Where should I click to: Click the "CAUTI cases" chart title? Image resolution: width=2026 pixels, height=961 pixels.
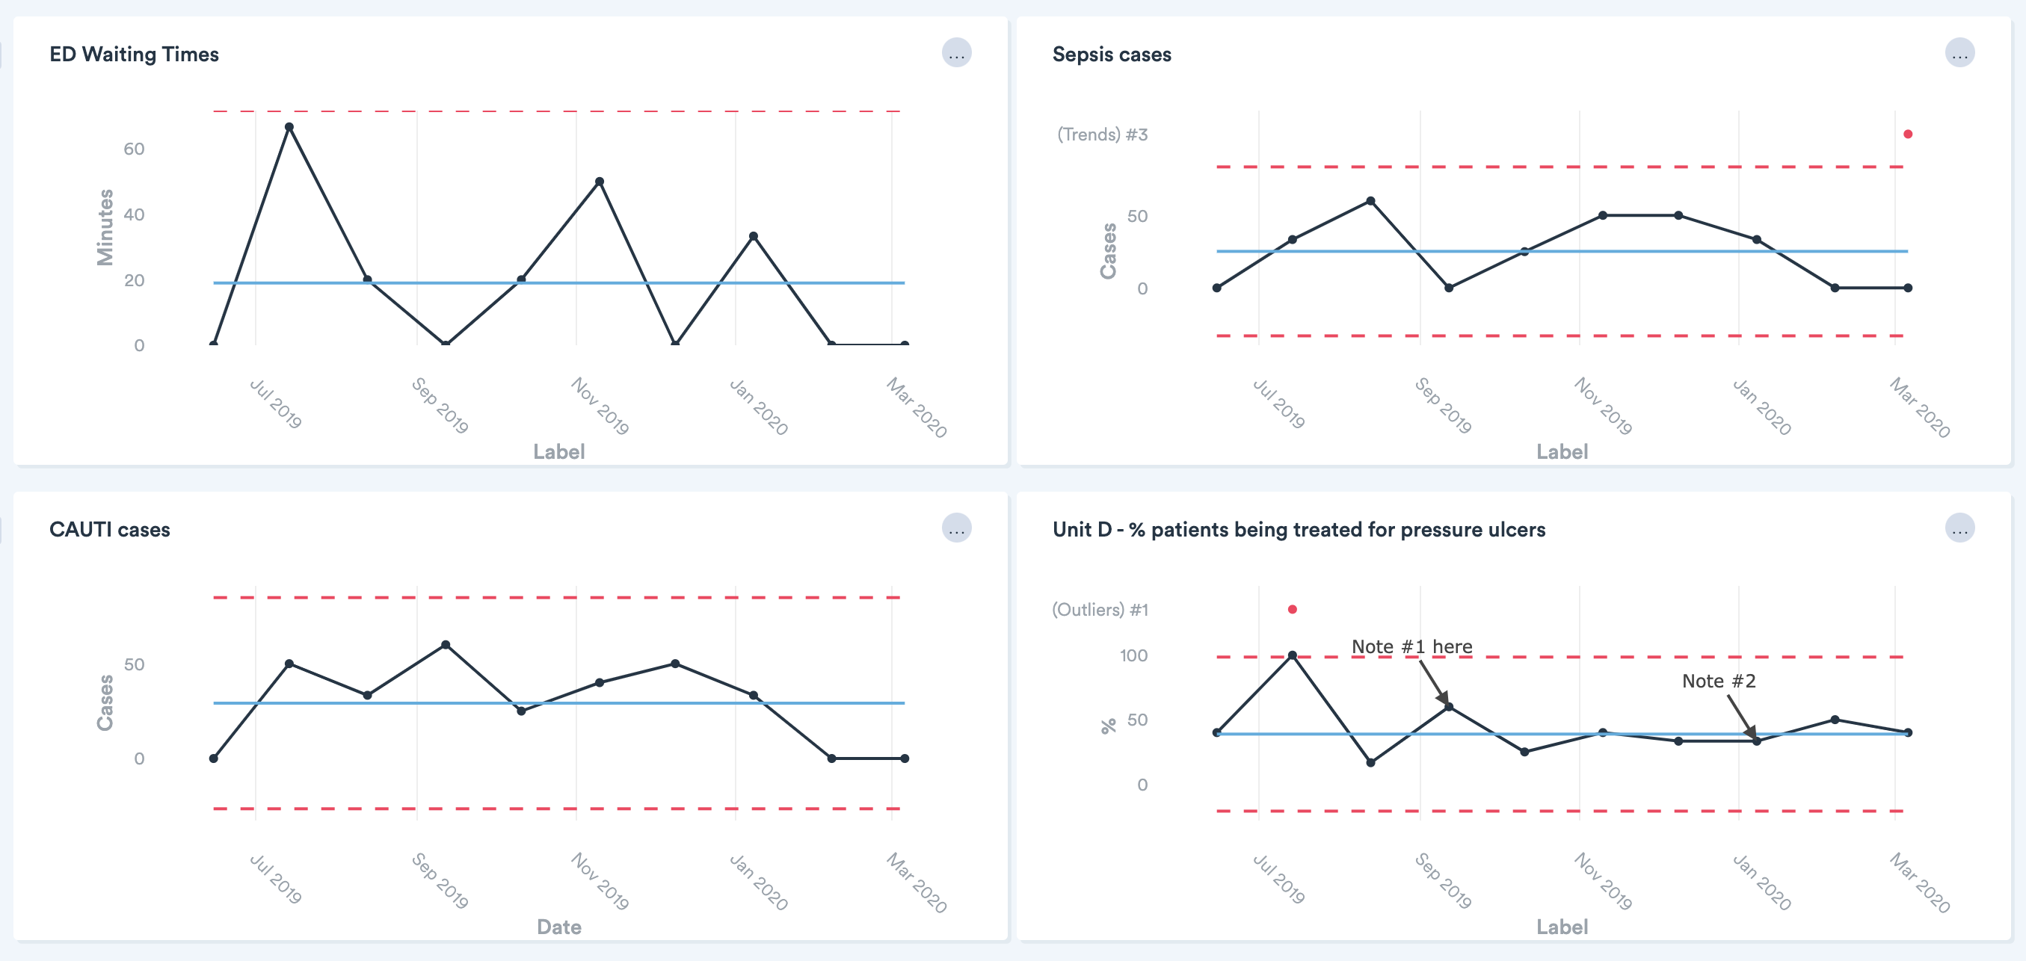pyautogui.click(x=109, y=529)
